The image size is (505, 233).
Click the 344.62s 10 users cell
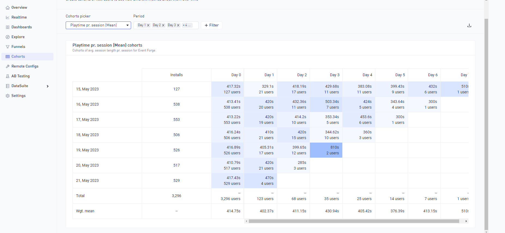[326, 135]
